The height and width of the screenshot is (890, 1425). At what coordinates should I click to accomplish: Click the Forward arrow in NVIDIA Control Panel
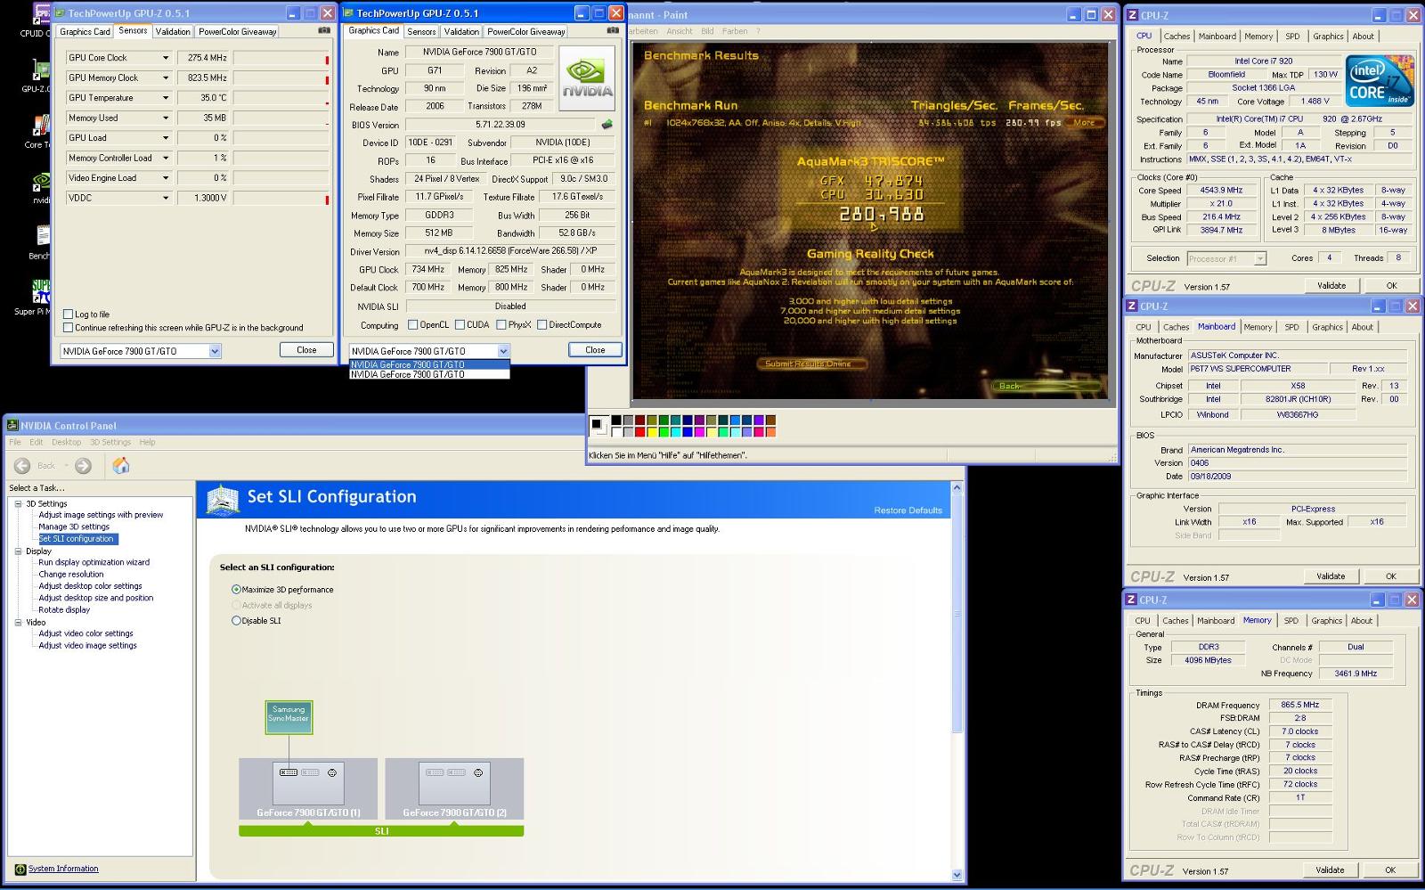pyautogui.click(x=83, y=465)
